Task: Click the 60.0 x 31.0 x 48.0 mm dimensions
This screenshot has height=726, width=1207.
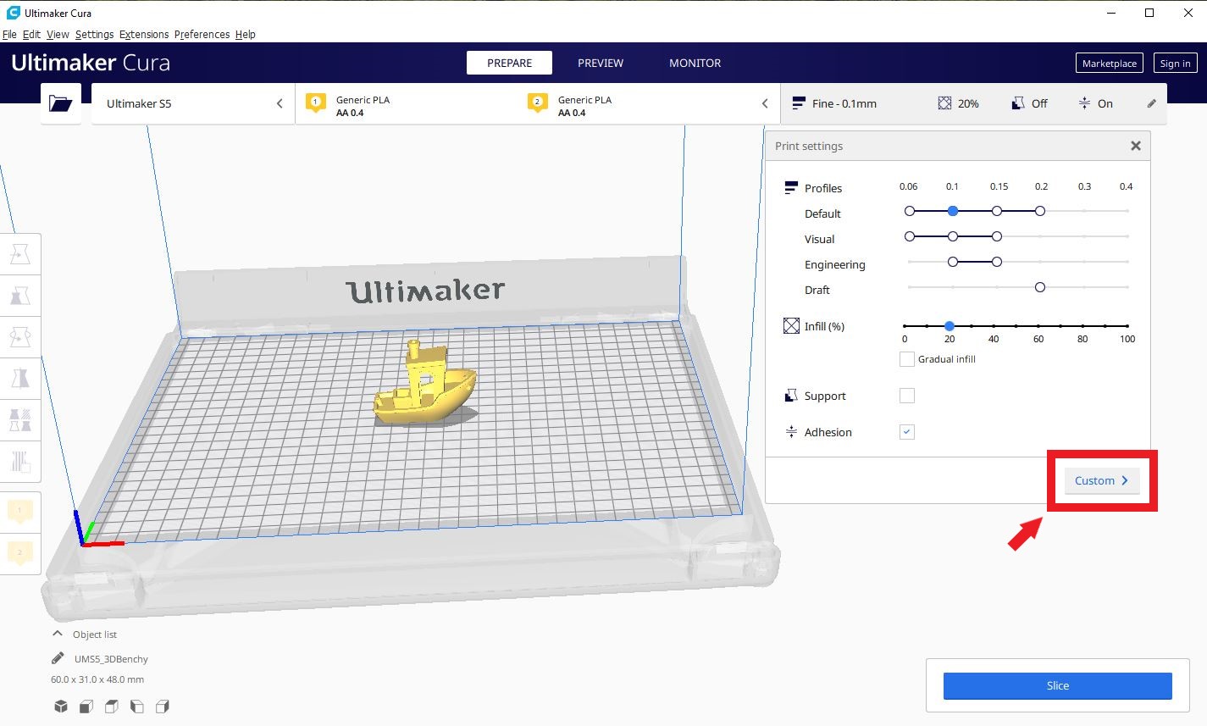Action: 97,679
